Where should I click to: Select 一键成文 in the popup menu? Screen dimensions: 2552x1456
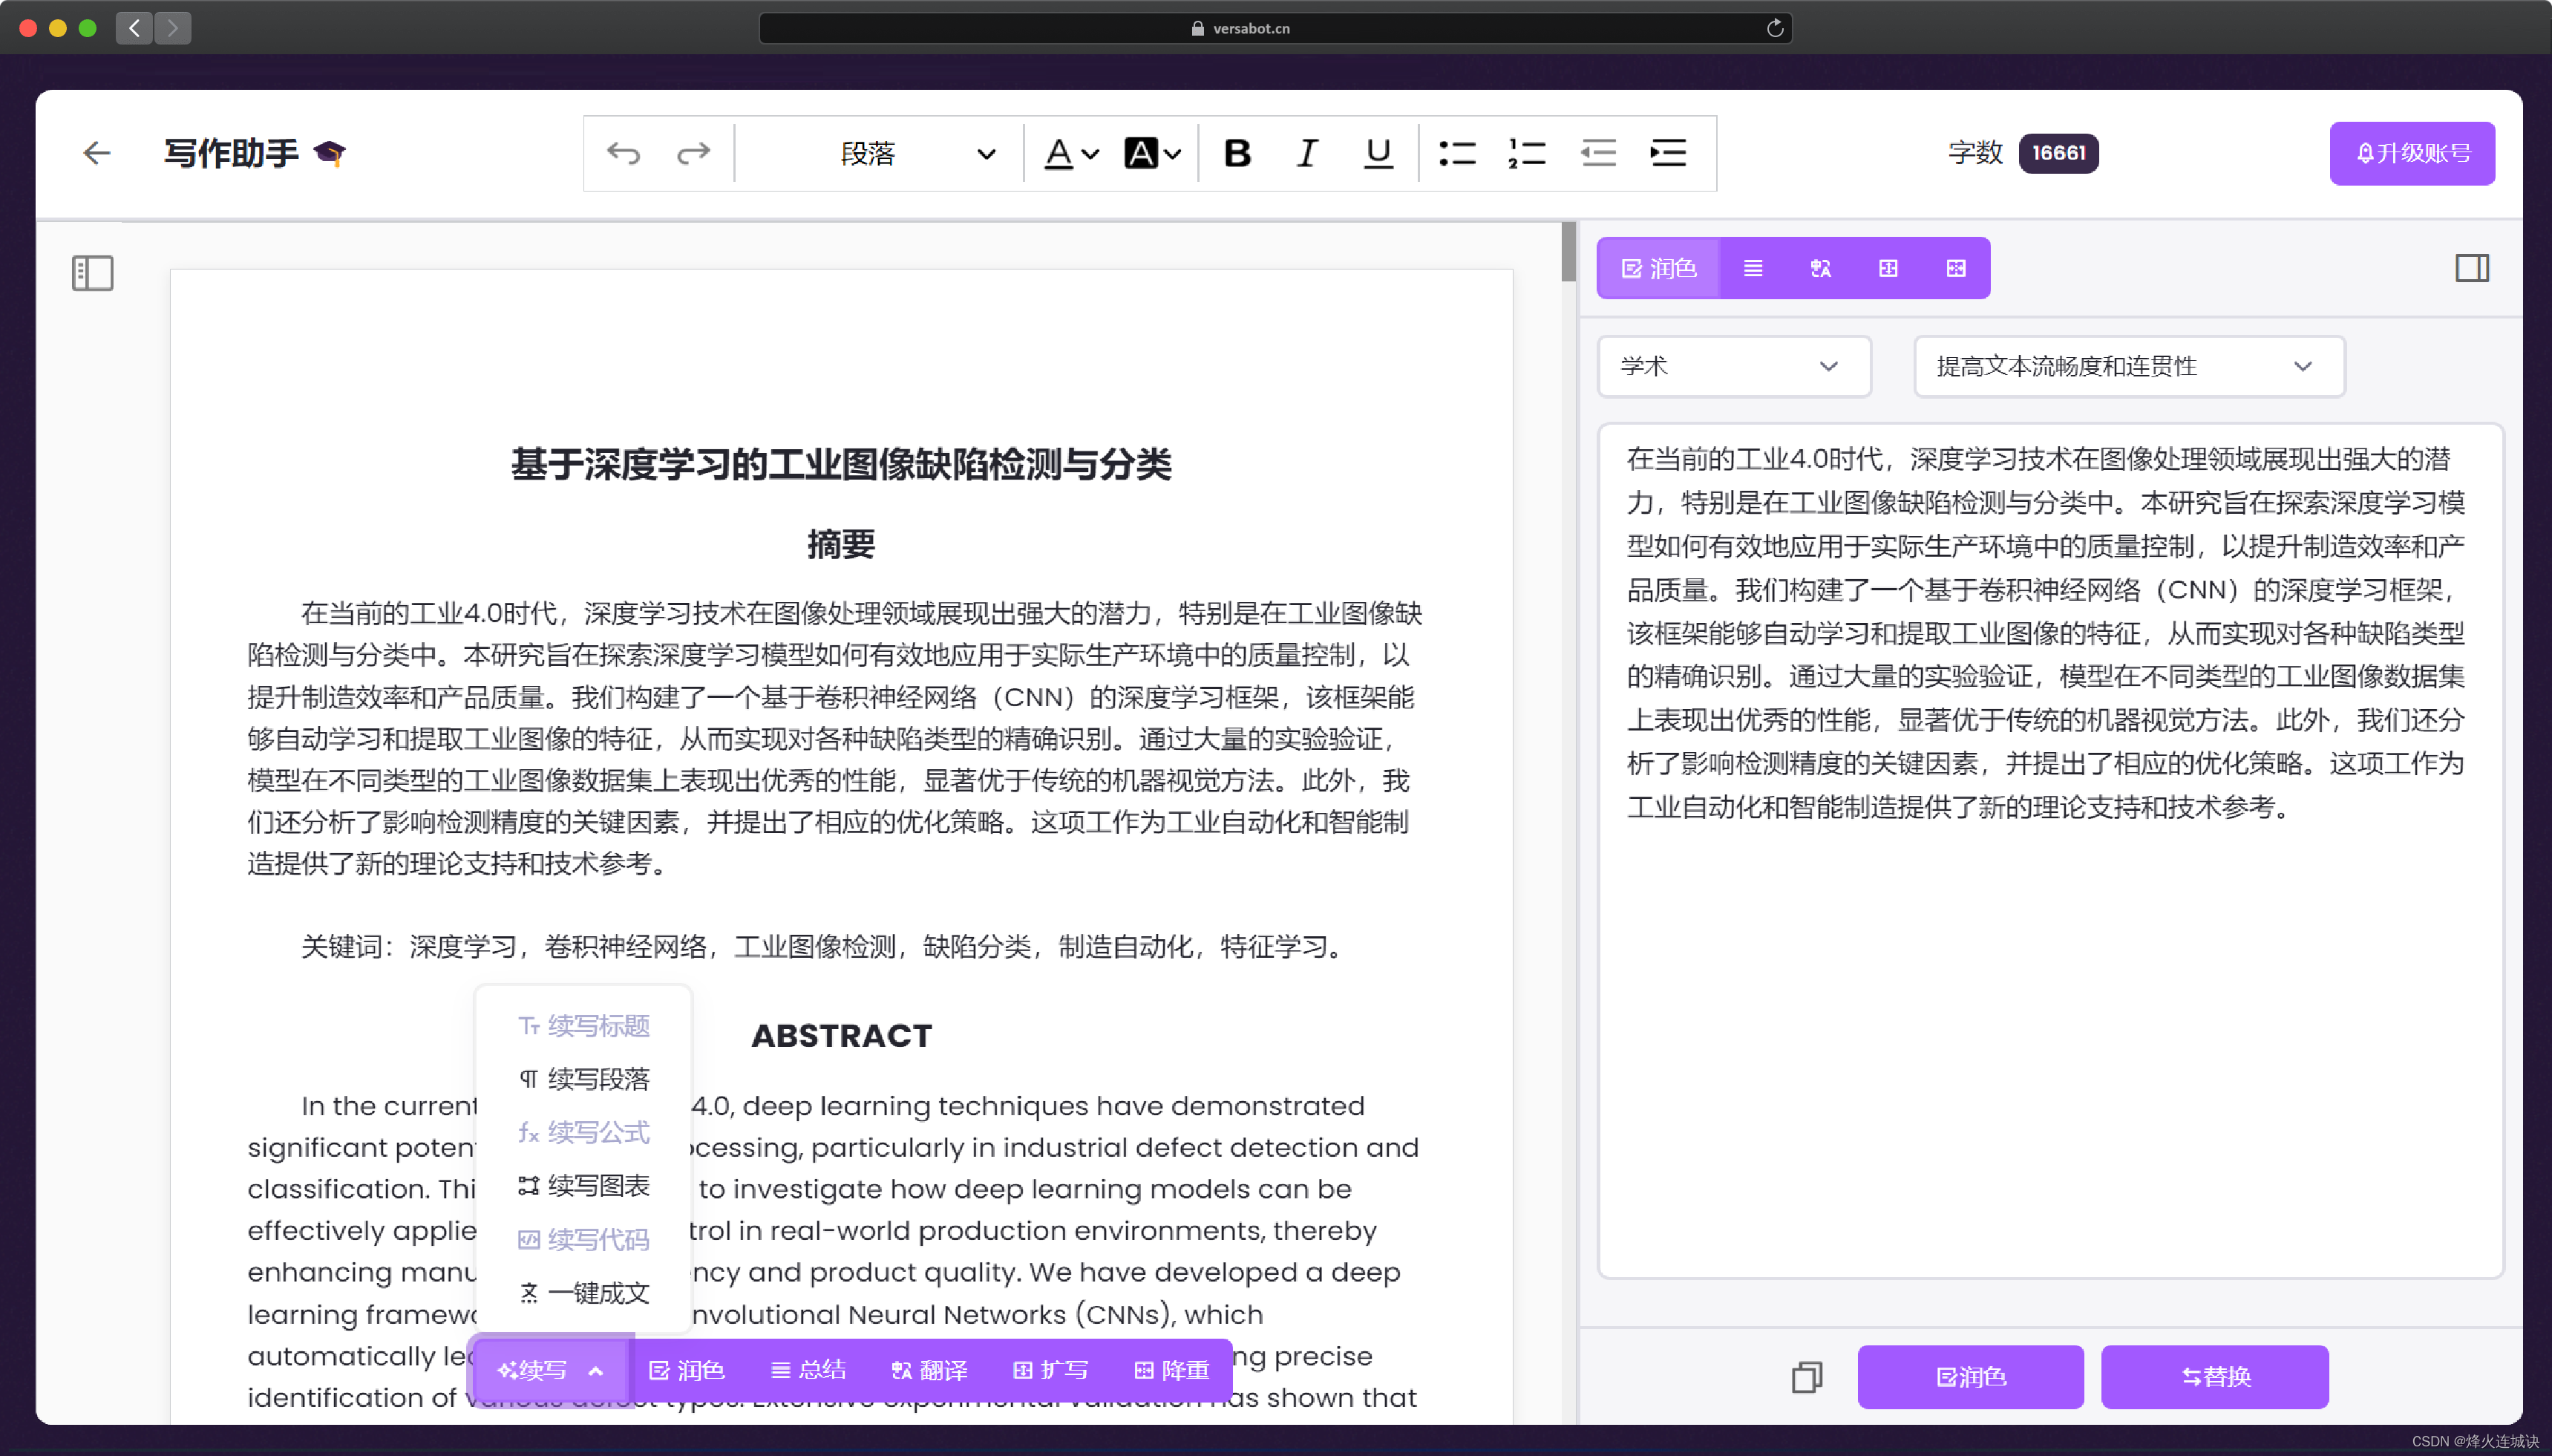click(x=585, y=1293)
